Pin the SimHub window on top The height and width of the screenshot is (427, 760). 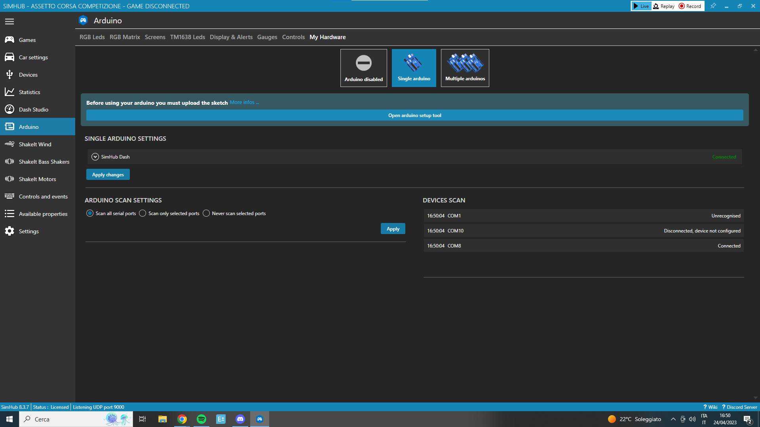[713, 6]
